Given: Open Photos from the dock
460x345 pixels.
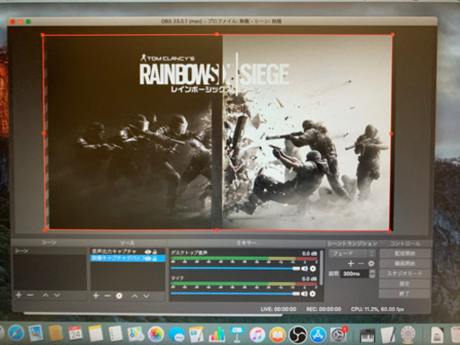Looking at the screenshot, I should pos(155,334).
